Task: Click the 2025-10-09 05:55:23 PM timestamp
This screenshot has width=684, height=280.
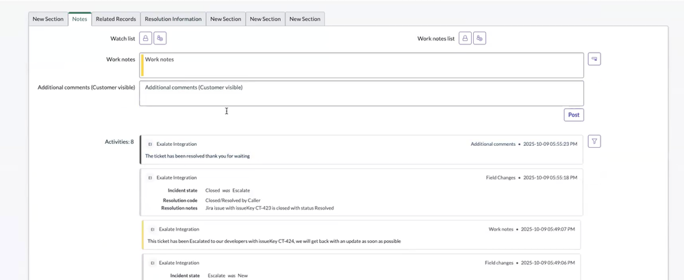Action: tap(550, 144)
